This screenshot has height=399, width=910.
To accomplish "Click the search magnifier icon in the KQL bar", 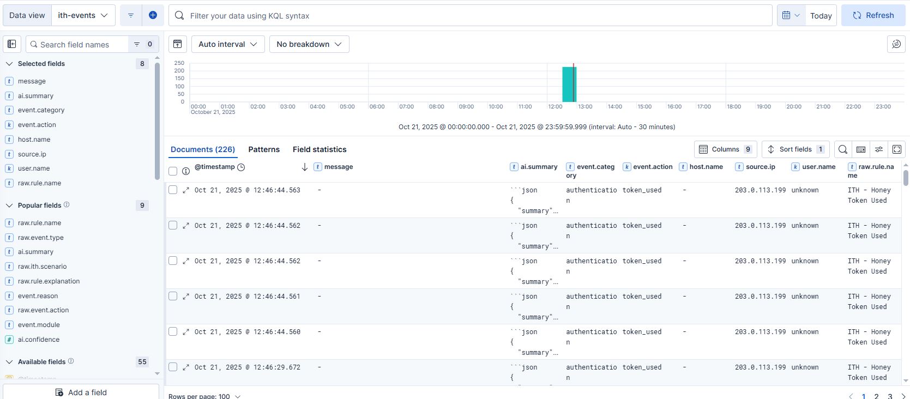I will (179, 16).
